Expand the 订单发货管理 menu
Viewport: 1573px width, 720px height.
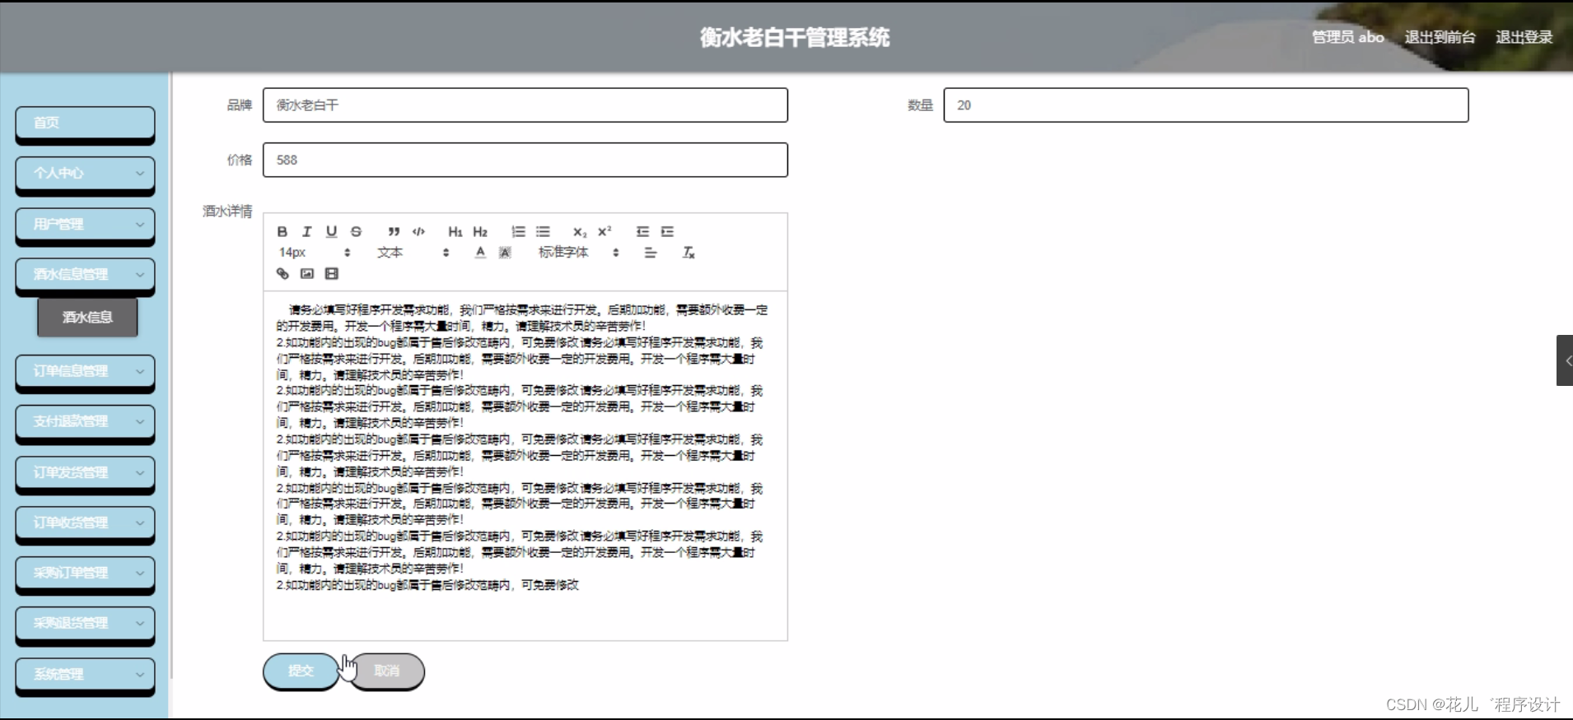tap(85, 472)
